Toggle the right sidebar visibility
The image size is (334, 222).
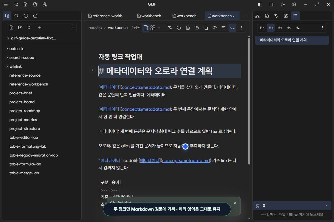coord(271,4)
